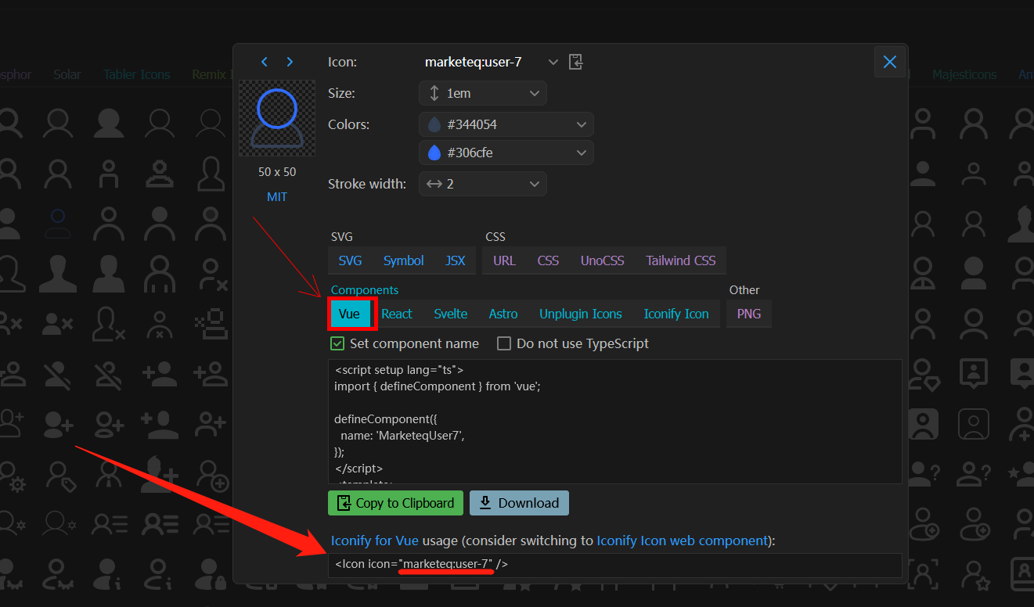
Task: Click the size height arrows icon
Action: point(434,93)
